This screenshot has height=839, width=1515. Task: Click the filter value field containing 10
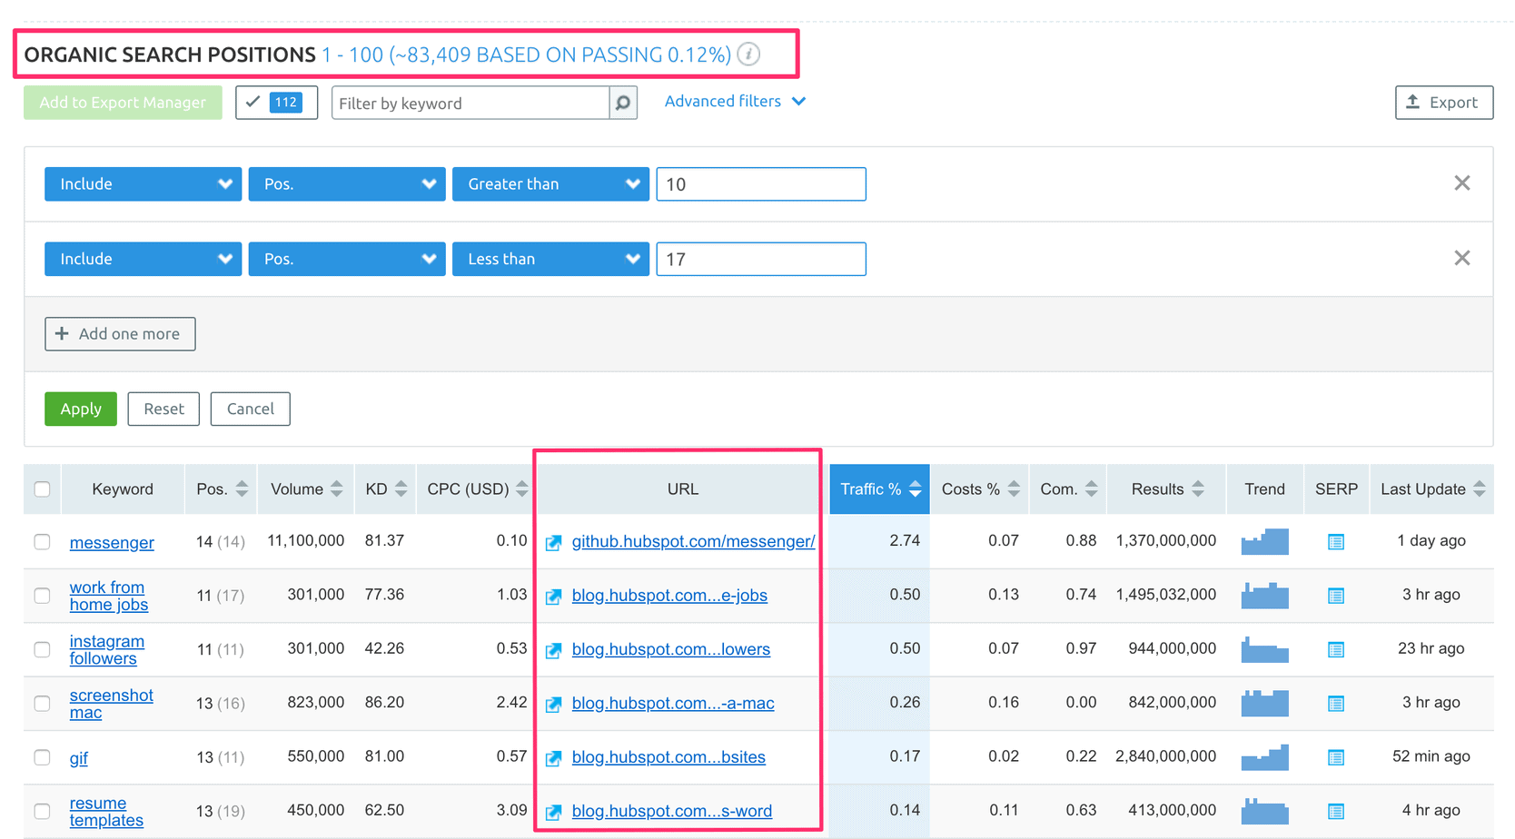(761, 184)
